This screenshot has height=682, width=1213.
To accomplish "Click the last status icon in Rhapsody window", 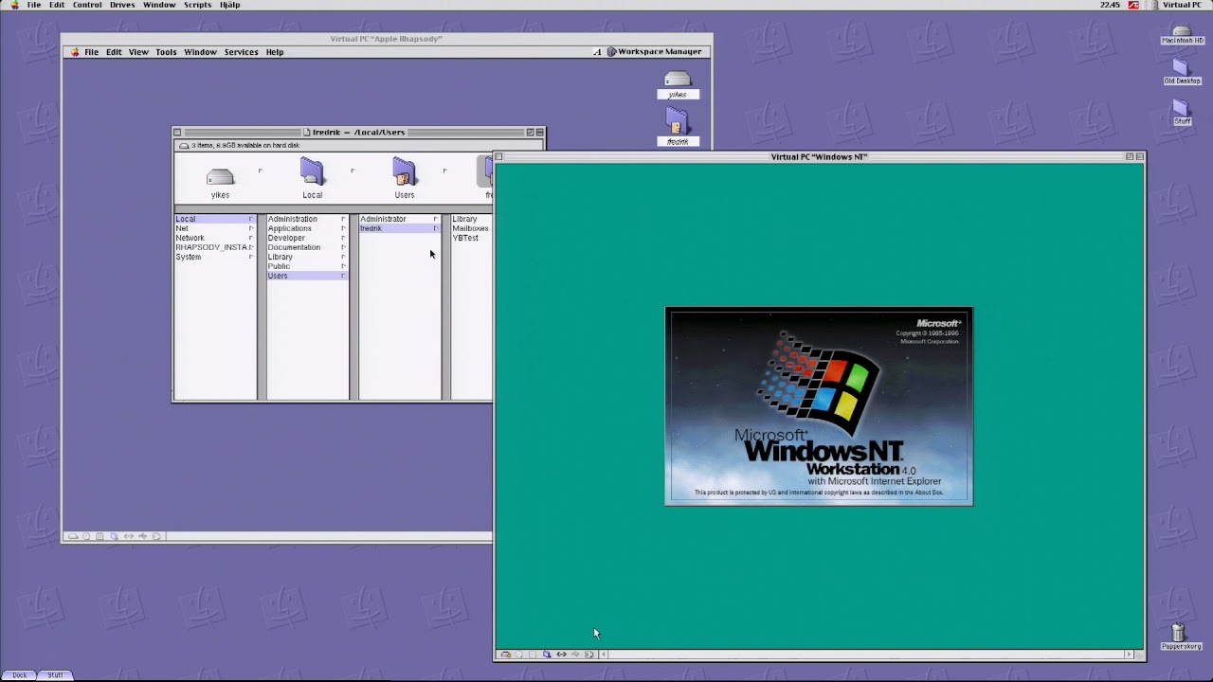I will pos(156,536).
